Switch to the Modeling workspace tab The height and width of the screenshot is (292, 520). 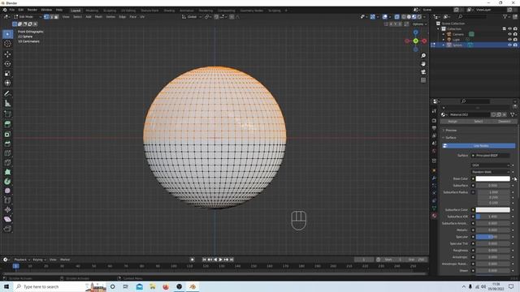coord(92,11)
